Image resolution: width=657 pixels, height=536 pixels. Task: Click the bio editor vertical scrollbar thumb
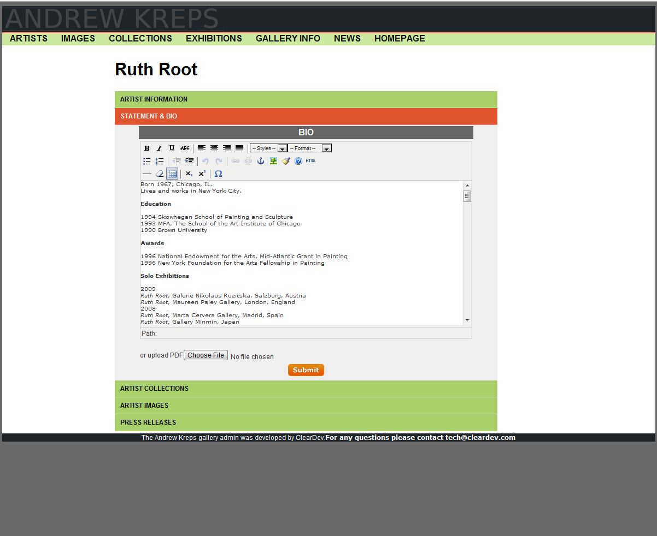[x=467, y=196]
